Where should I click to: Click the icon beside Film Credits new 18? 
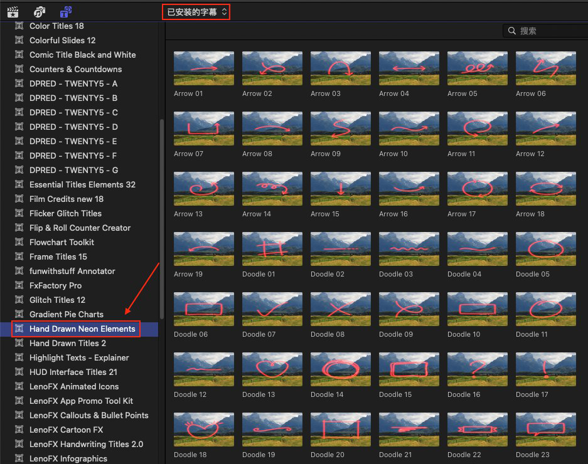pyautogui.click(x=19, y=199)
